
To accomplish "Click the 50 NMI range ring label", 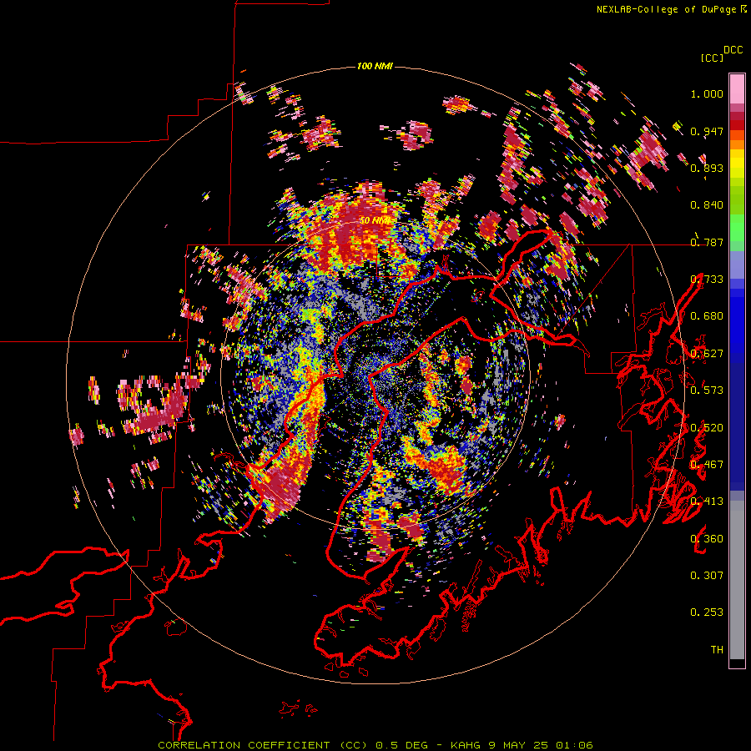I will click(x=375, y=220).
